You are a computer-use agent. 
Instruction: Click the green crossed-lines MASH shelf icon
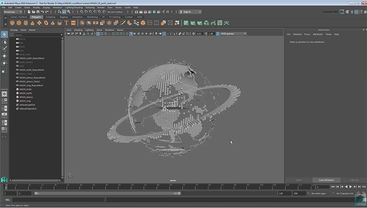click(x=226, y=23)
